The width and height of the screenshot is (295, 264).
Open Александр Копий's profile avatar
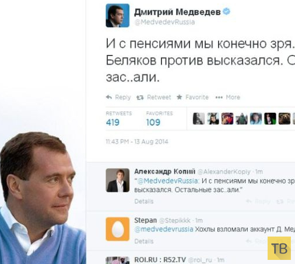[x=118, y=180]
